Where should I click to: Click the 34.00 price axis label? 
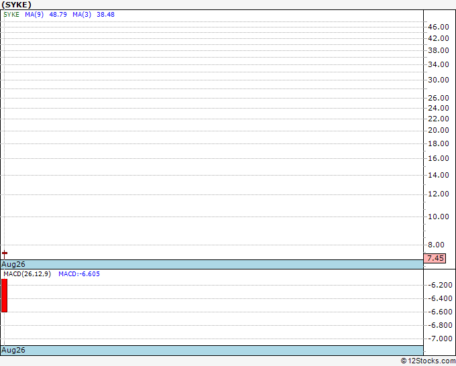coord(439,64)
